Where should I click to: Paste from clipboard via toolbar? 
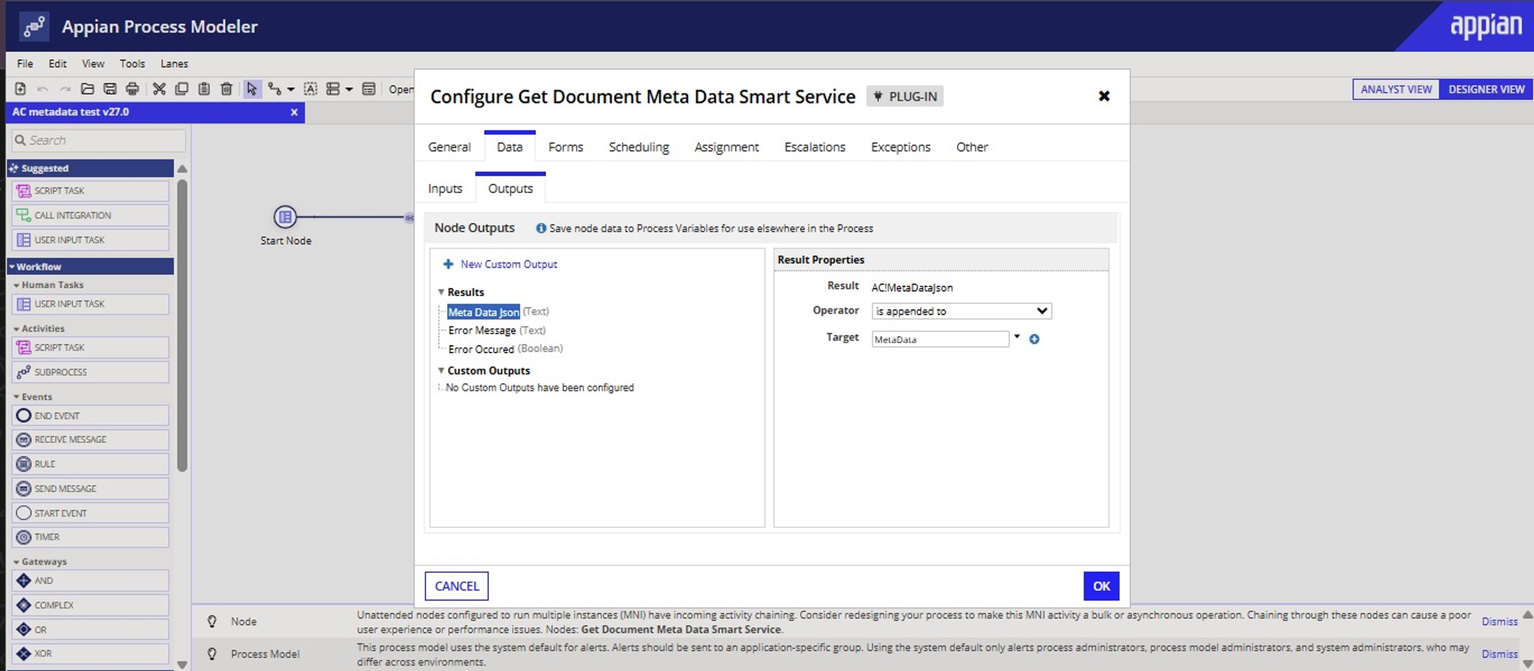pos(204,89)
